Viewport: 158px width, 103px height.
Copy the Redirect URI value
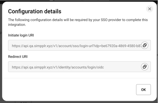click(x=145, y=67)
